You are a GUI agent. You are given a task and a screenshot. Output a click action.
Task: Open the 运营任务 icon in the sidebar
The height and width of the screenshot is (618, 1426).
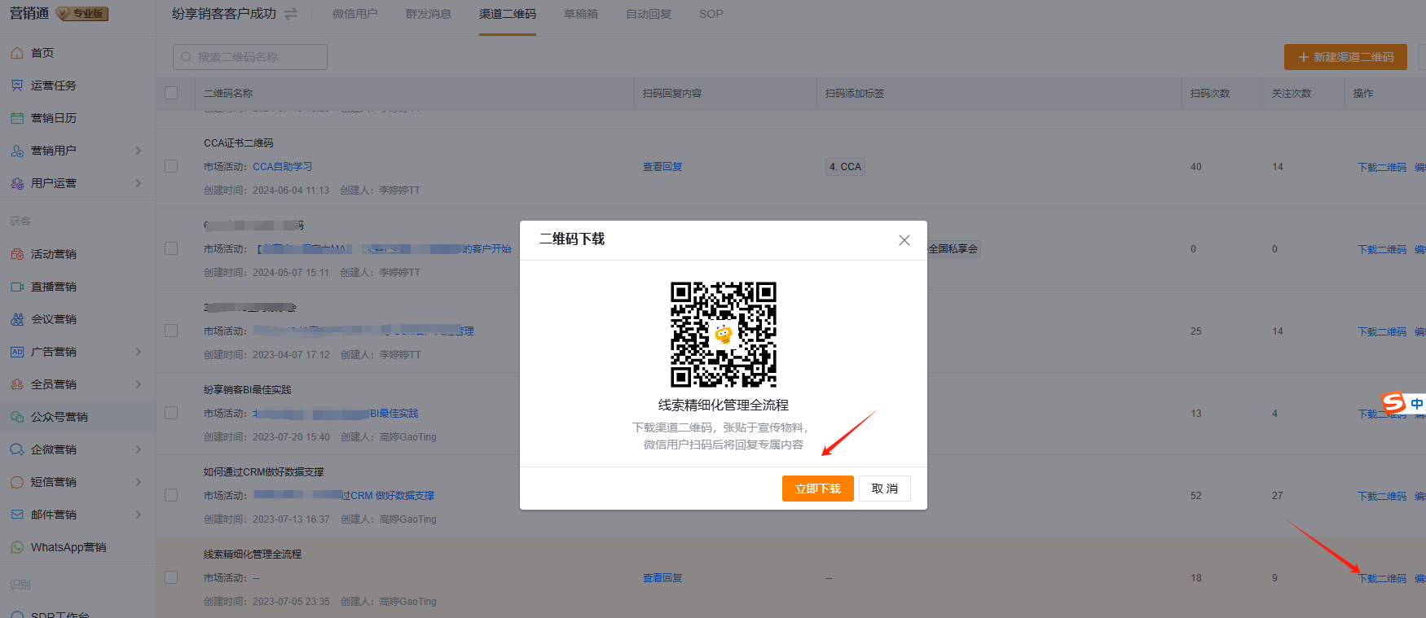17,85
